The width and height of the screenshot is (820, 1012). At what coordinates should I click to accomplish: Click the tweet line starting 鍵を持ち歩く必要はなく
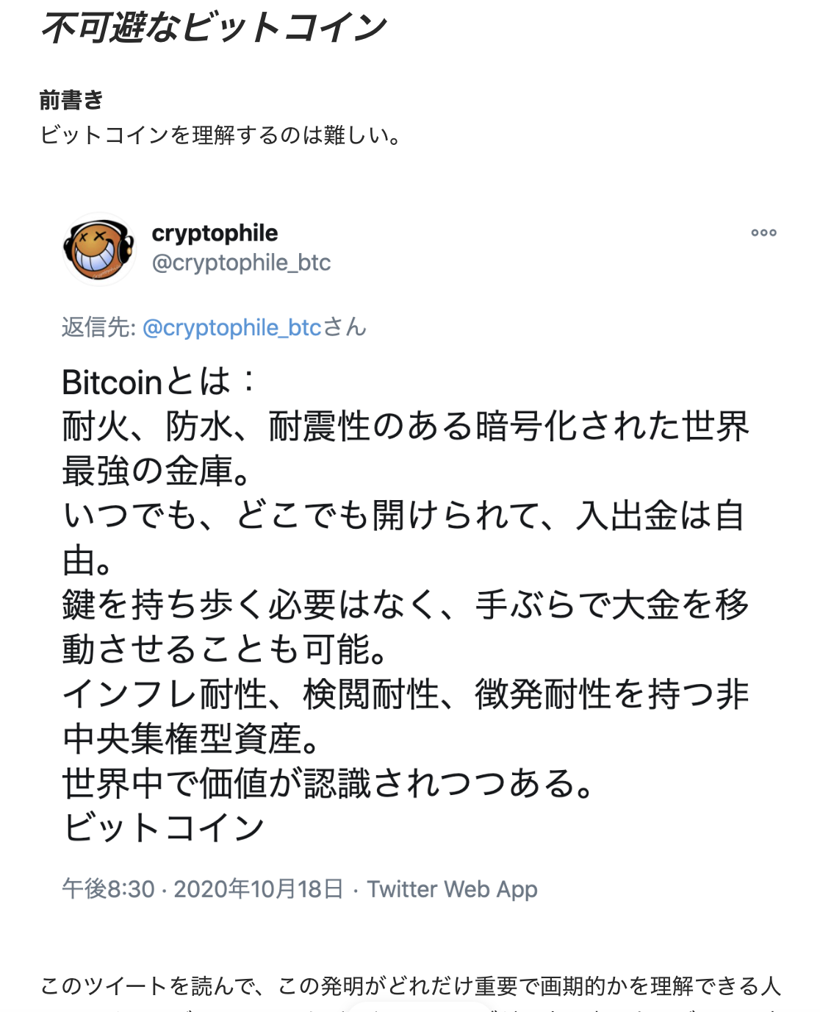[406, 605]
